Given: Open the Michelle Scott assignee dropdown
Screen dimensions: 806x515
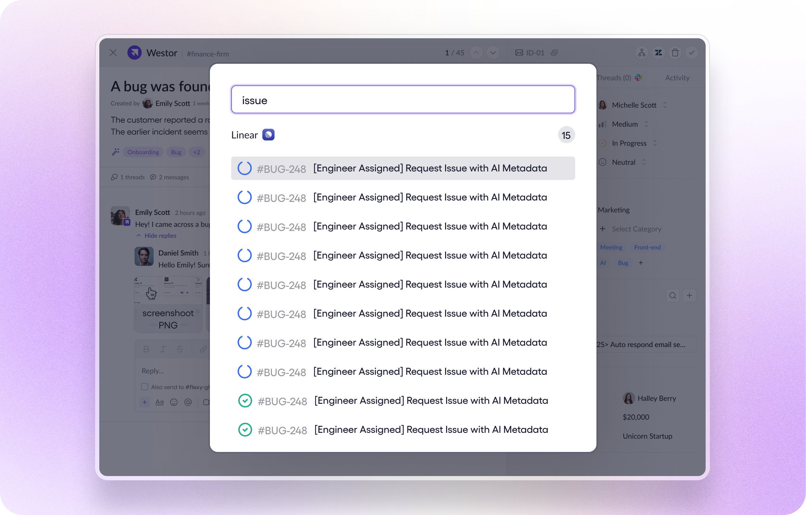Looking at the screenshot, I should coord(632,105).
